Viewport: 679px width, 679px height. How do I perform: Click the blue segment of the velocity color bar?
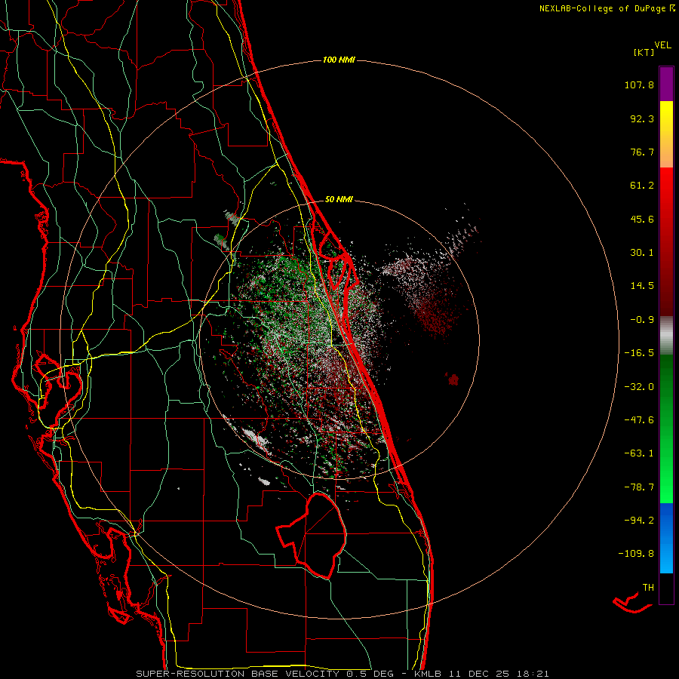click(x=666, y=538)
